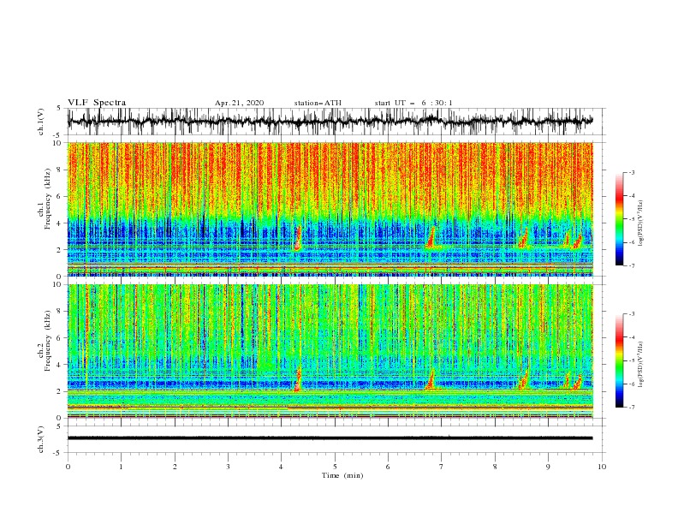Click the "station=ATH" header label
This screenshot has width=678, height=524.
click(x=318, y=103)
